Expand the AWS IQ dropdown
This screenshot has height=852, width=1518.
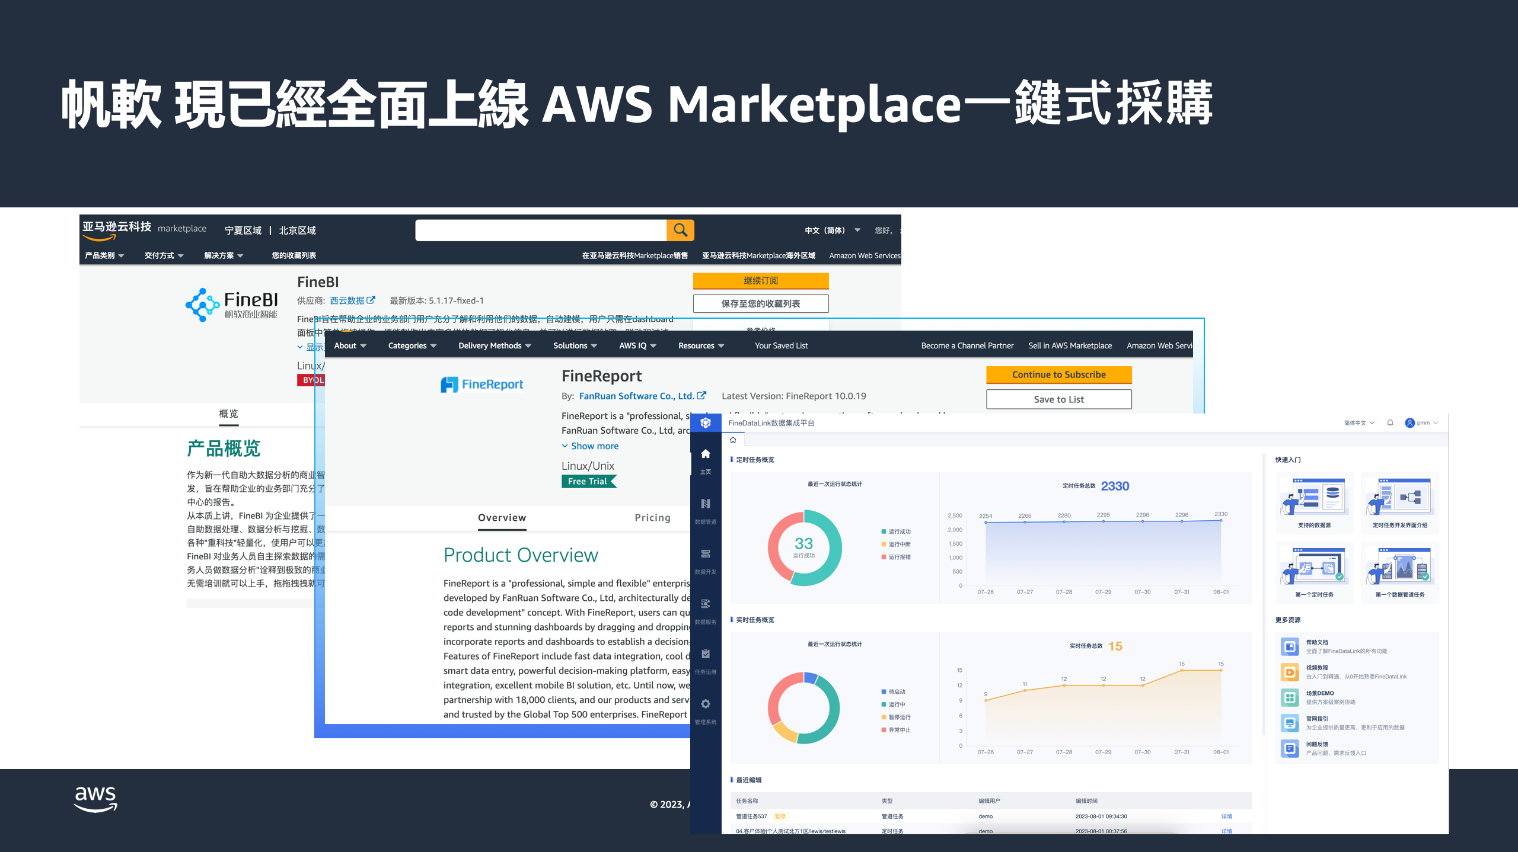[x=637, y=345]
